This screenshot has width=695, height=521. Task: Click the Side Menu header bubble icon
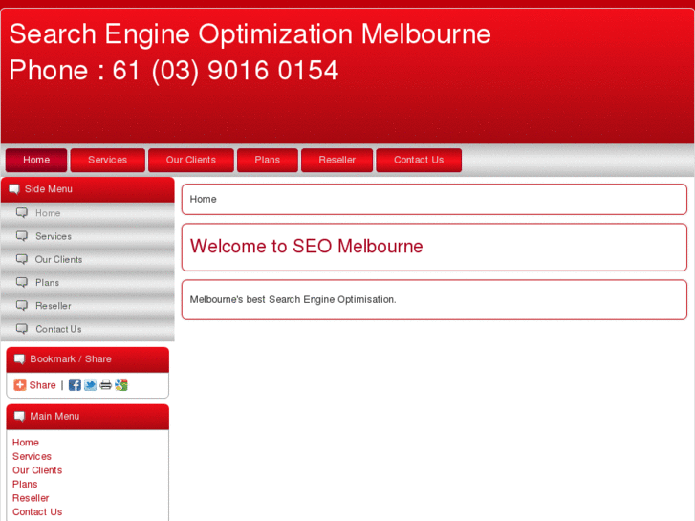pos(14,189)
